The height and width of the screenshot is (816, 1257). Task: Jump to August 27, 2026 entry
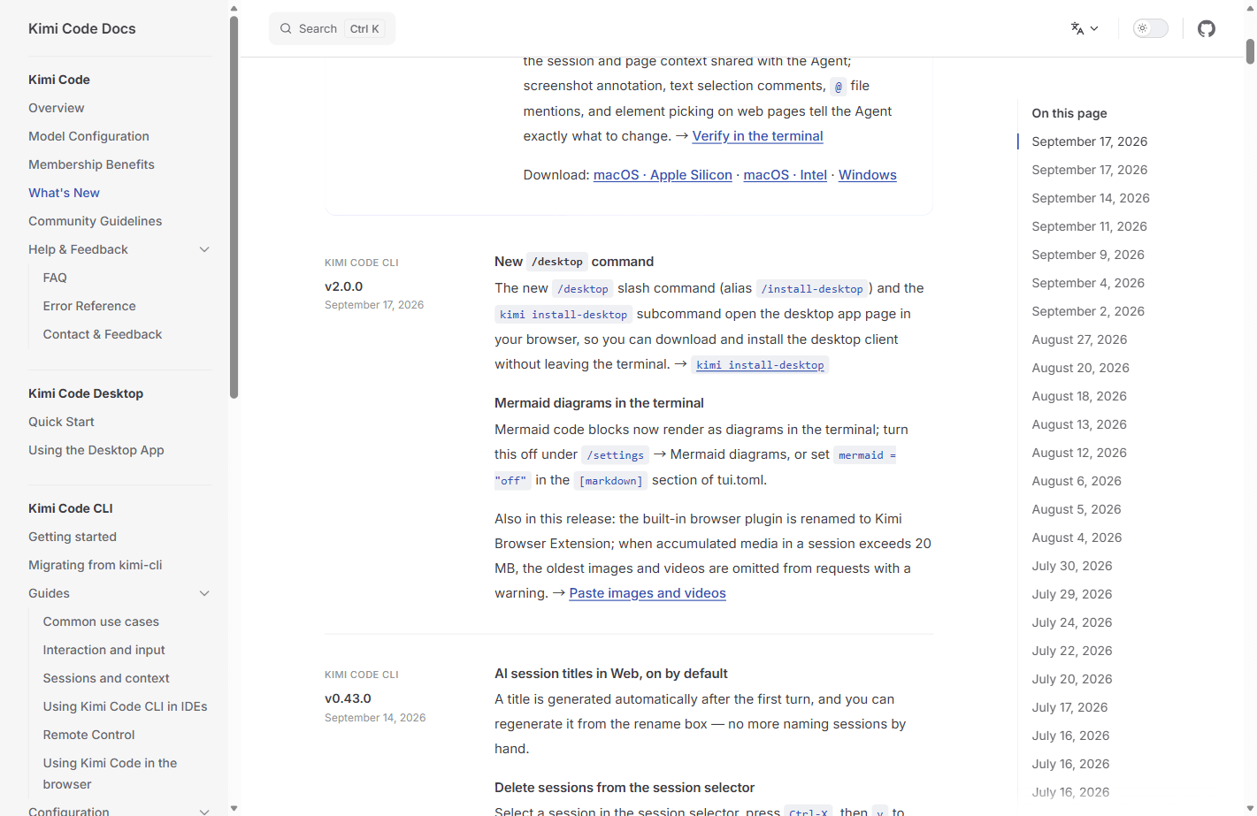1079,339
